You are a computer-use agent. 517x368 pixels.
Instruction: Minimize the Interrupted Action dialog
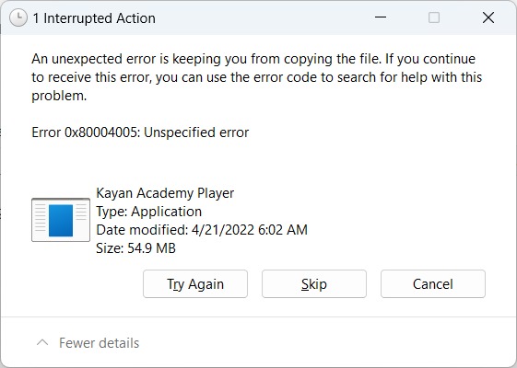(x=381, y=17)
